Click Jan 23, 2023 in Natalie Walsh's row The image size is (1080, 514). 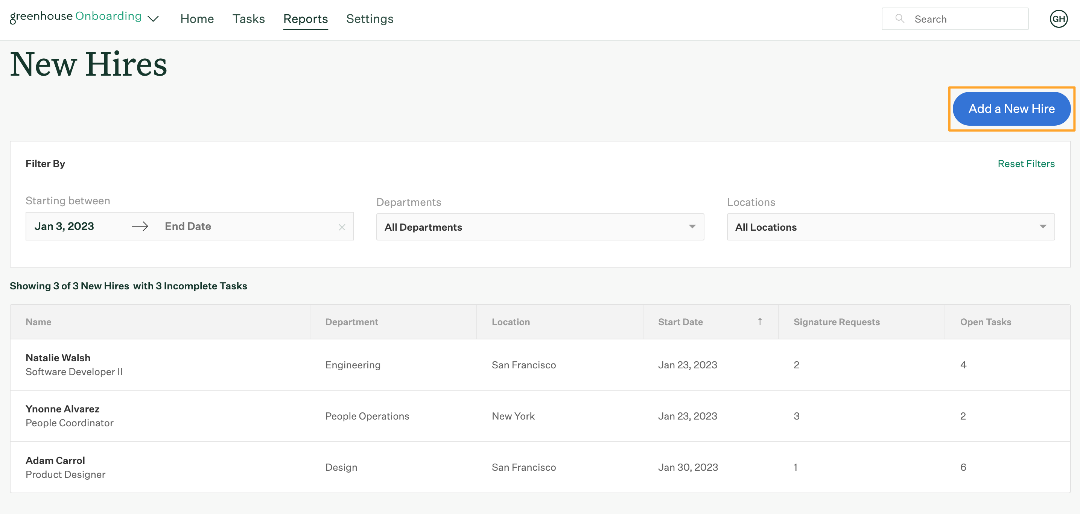[x=687, y=365]
